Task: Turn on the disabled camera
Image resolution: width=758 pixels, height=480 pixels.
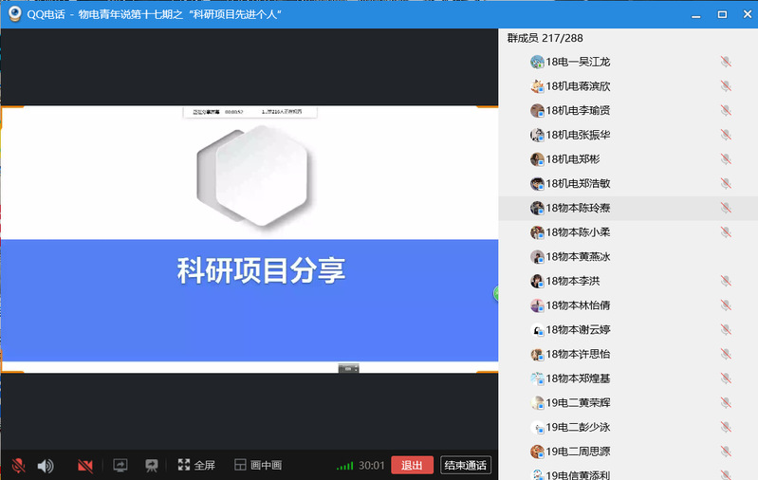Action: point(85,466)
